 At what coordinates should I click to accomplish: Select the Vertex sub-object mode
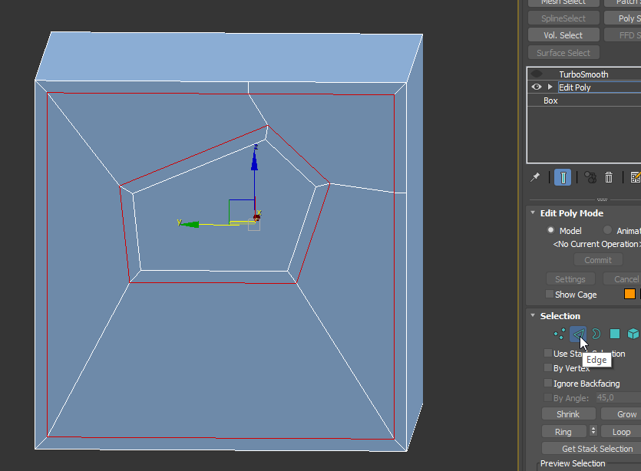click(x=559, y=334)
